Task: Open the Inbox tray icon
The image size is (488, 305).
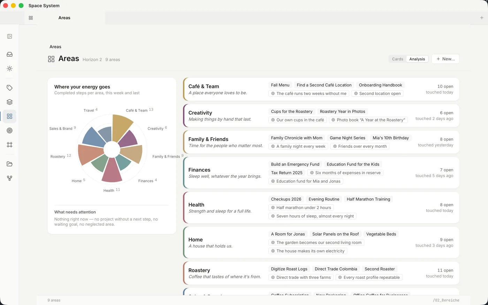Action: click(x=9, y=54)
